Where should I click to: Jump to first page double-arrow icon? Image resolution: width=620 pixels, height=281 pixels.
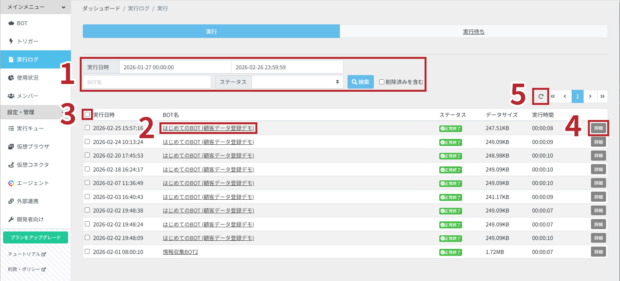click(x=553, y=96)
